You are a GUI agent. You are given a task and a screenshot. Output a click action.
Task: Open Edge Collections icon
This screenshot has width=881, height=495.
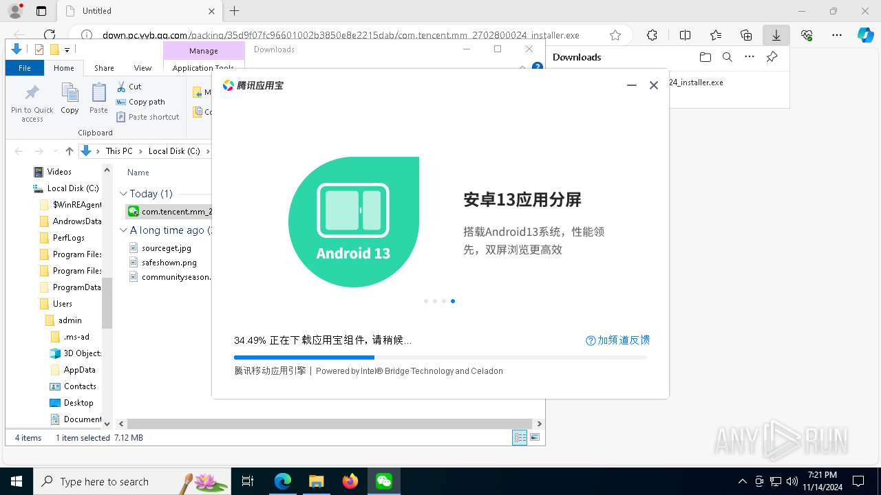point(746,35)
